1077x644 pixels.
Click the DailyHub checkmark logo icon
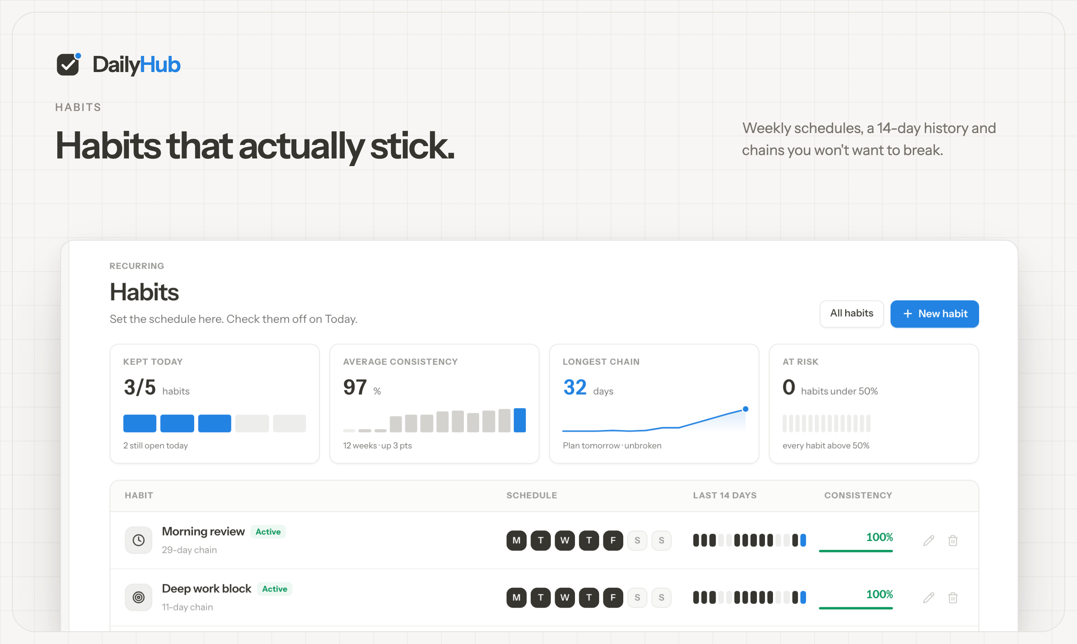click(x=69, y=64)
